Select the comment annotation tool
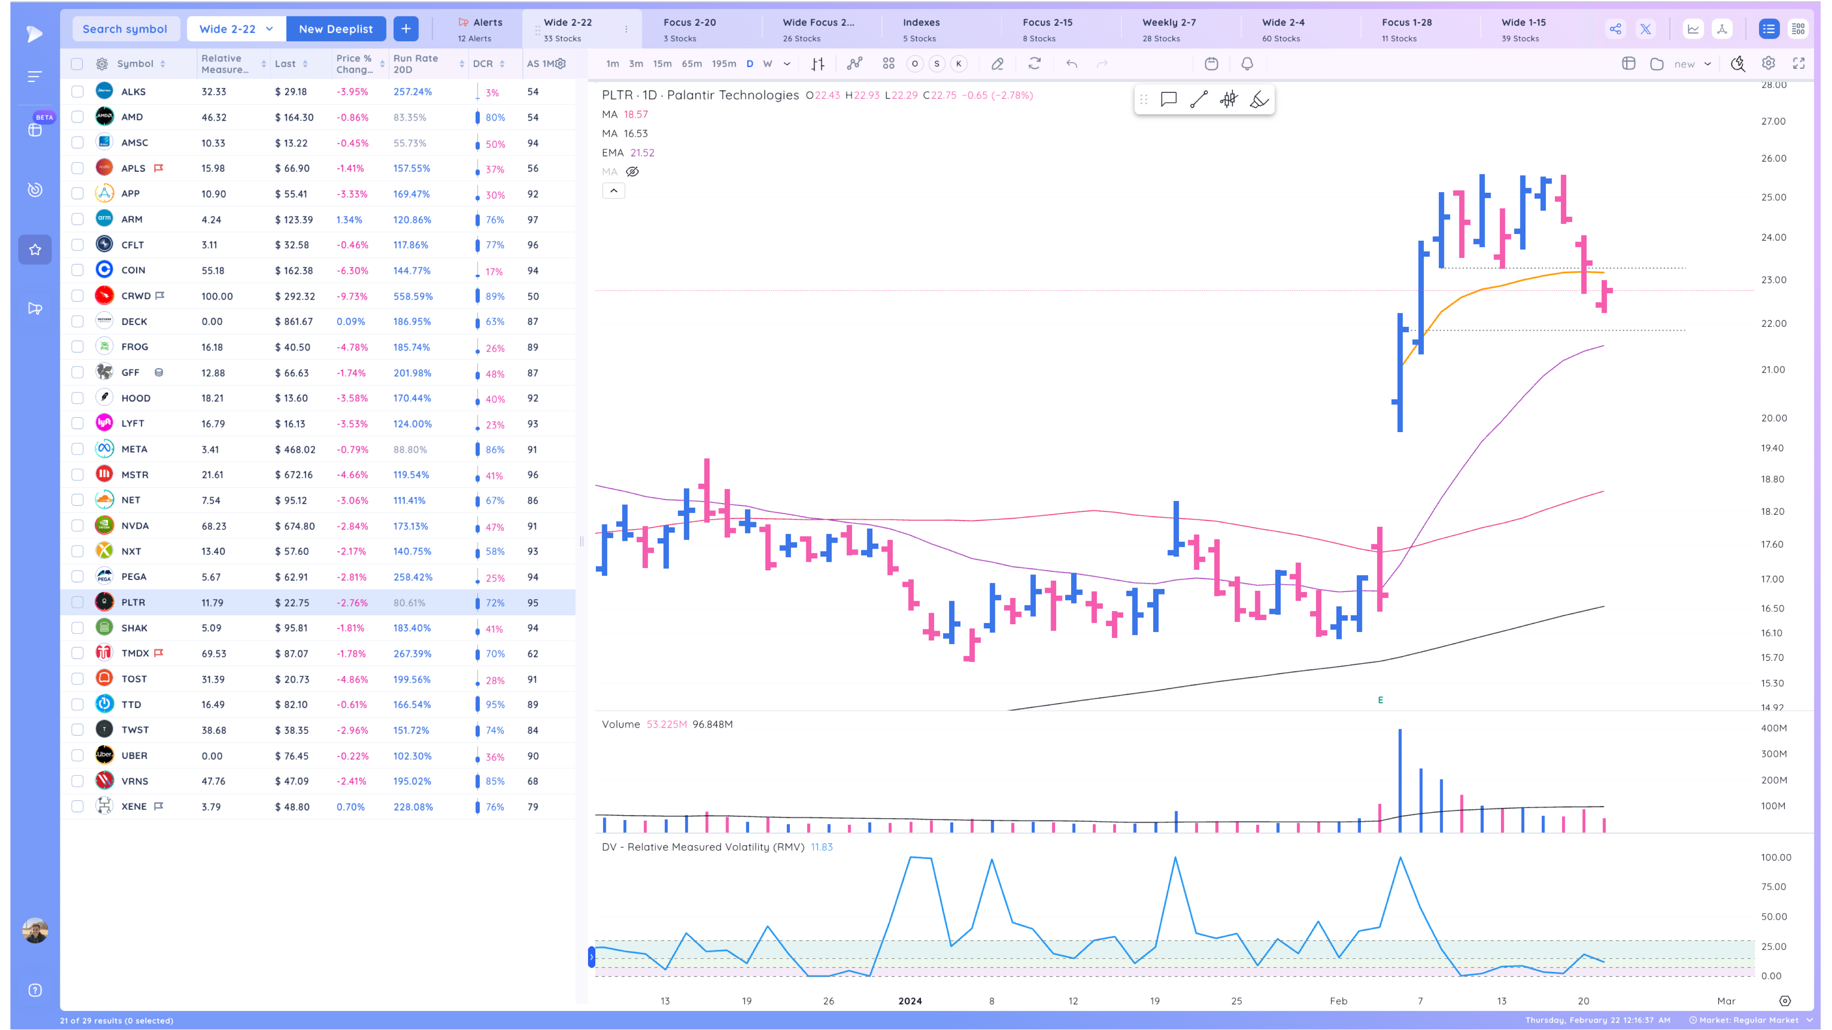1832x1030 pixels. coord(1169,99)
